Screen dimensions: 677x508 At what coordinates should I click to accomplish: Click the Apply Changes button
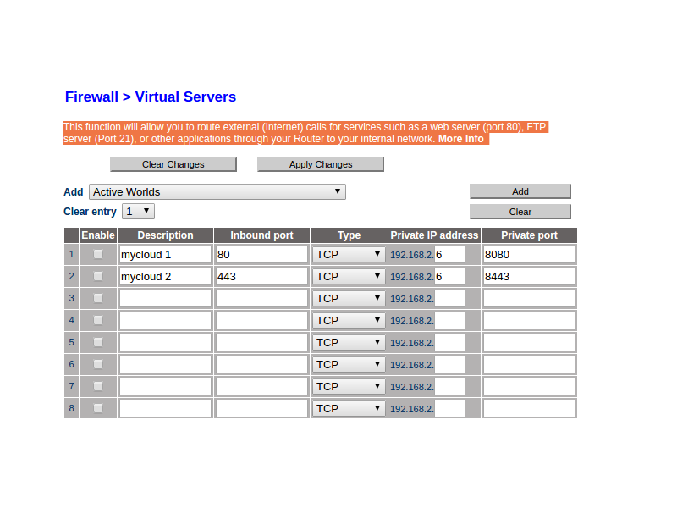pyautogui.click(x=321, y=164)
